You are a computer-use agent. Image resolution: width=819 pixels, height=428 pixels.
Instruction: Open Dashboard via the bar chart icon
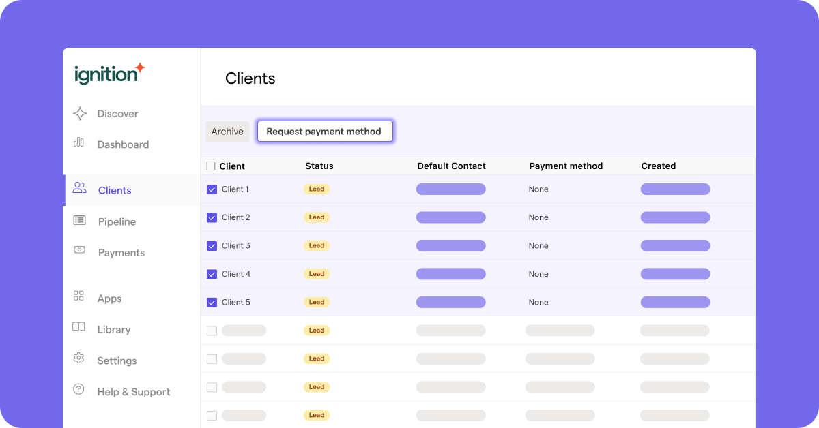(78, 144)
